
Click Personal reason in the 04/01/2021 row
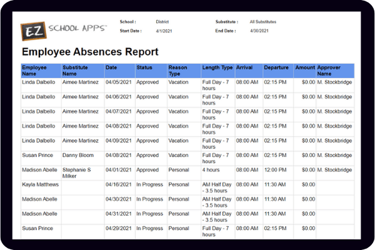tap(179, 169)
